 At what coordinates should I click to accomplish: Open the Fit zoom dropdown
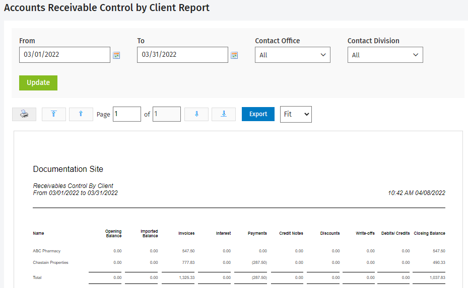click(296, 115)
